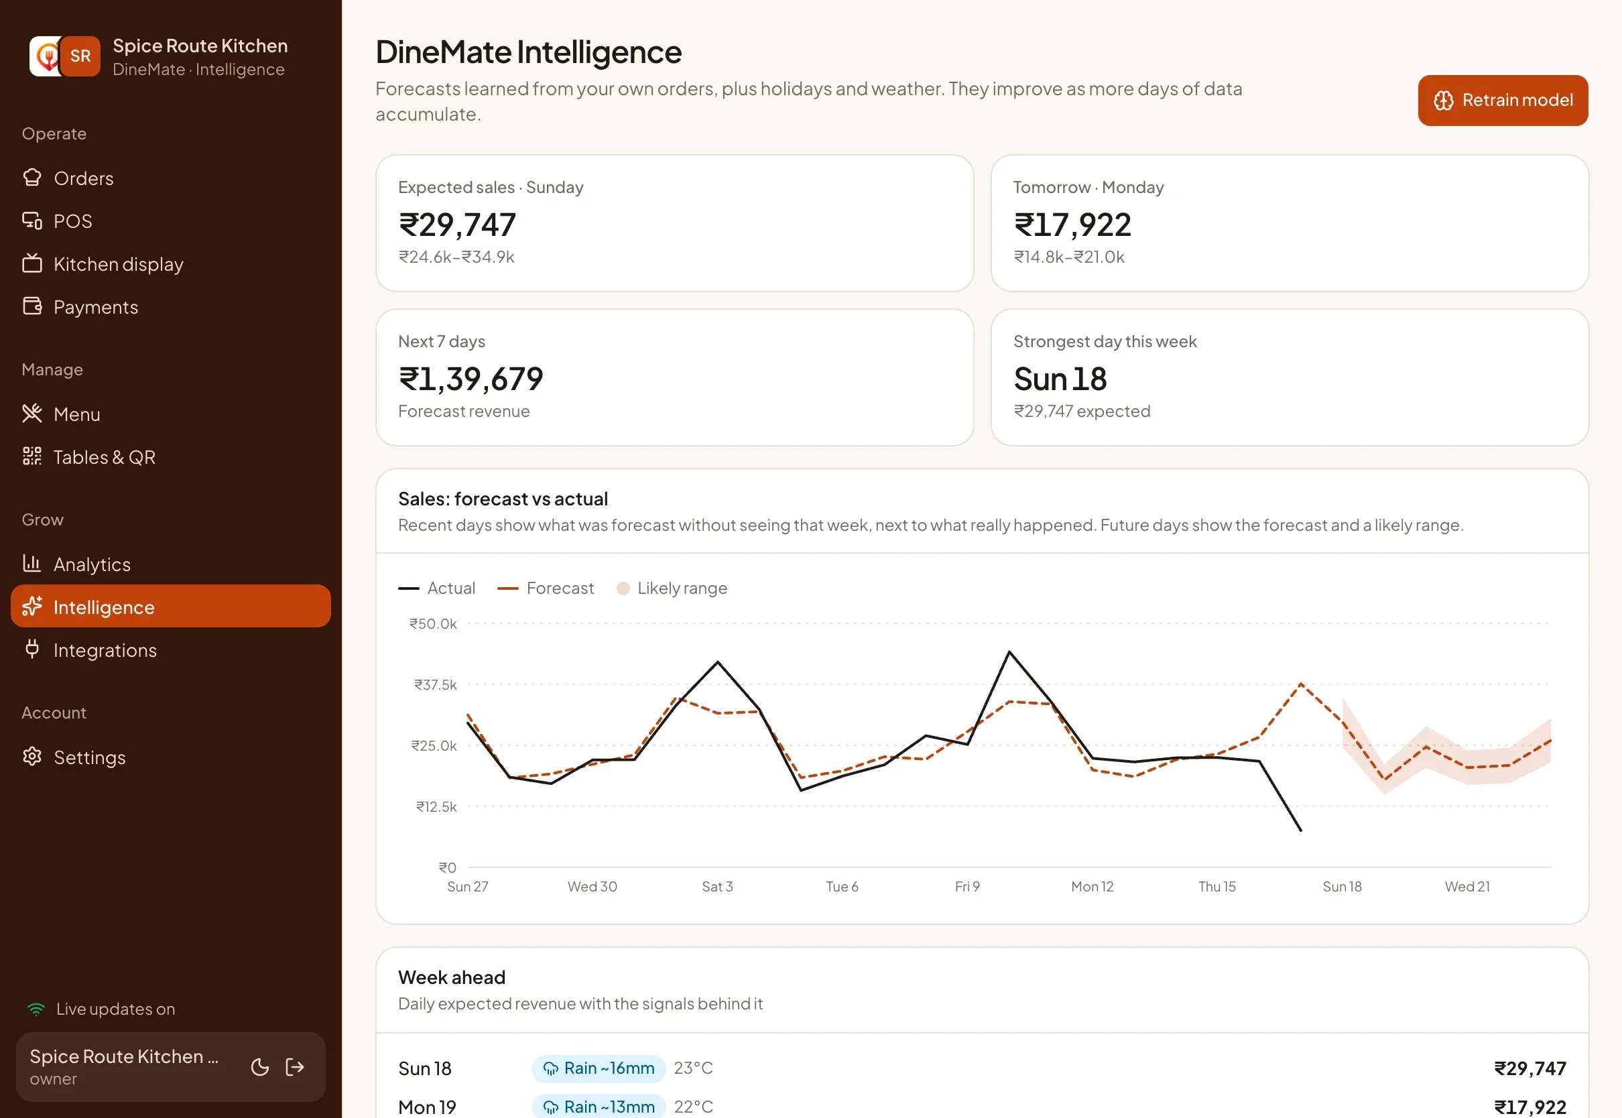Click the Integrations plug icon
The height and width of the screenshot is (1118, 1622).
click(32, 649)
